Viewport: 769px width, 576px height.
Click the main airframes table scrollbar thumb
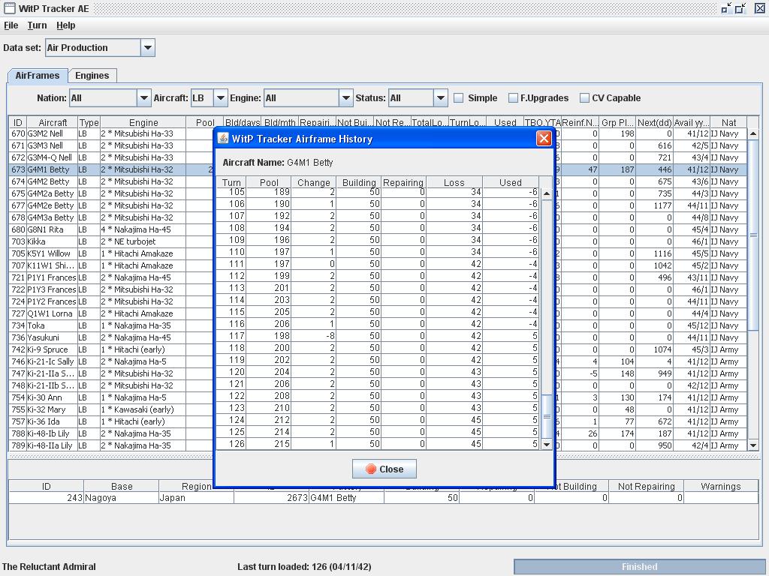[x=753, y=235]
